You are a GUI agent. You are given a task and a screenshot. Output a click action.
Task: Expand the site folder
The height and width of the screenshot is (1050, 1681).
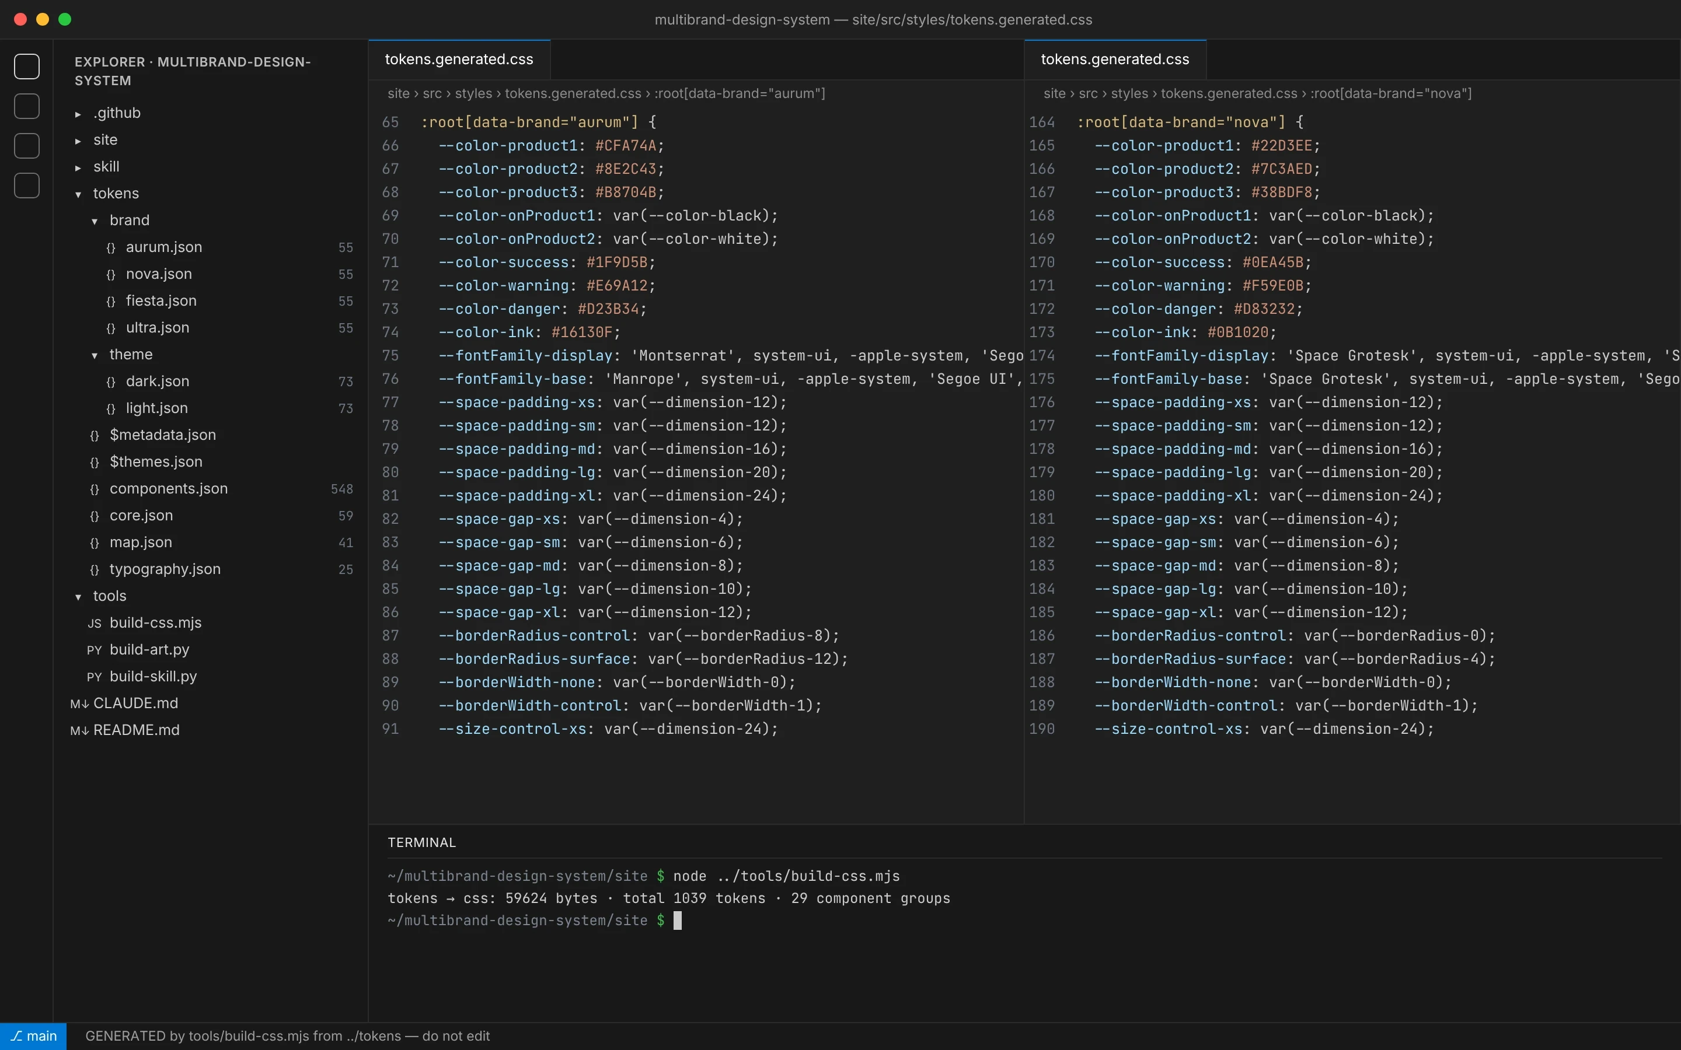click(x=78, y=141)
